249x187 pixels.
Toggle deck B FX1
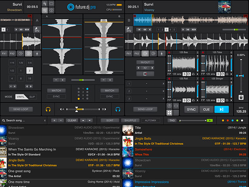point(129,53)
